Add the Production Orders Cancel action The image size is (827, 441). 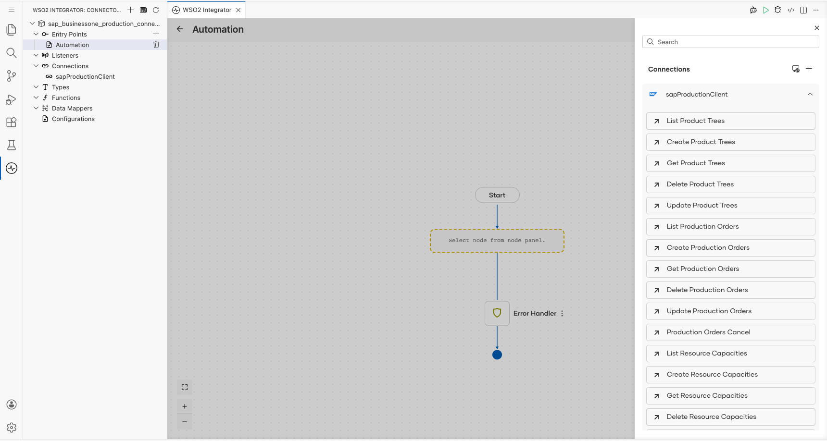pos(731,332)
